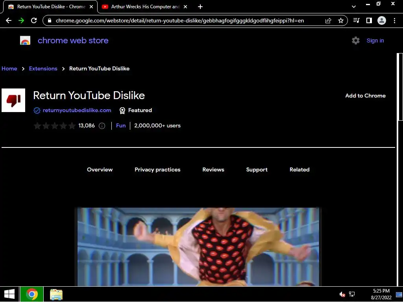This screenshot has width=403, height=302.
Task: Open the tab search dropdown arrow
Action: click(x=354, y=7)
